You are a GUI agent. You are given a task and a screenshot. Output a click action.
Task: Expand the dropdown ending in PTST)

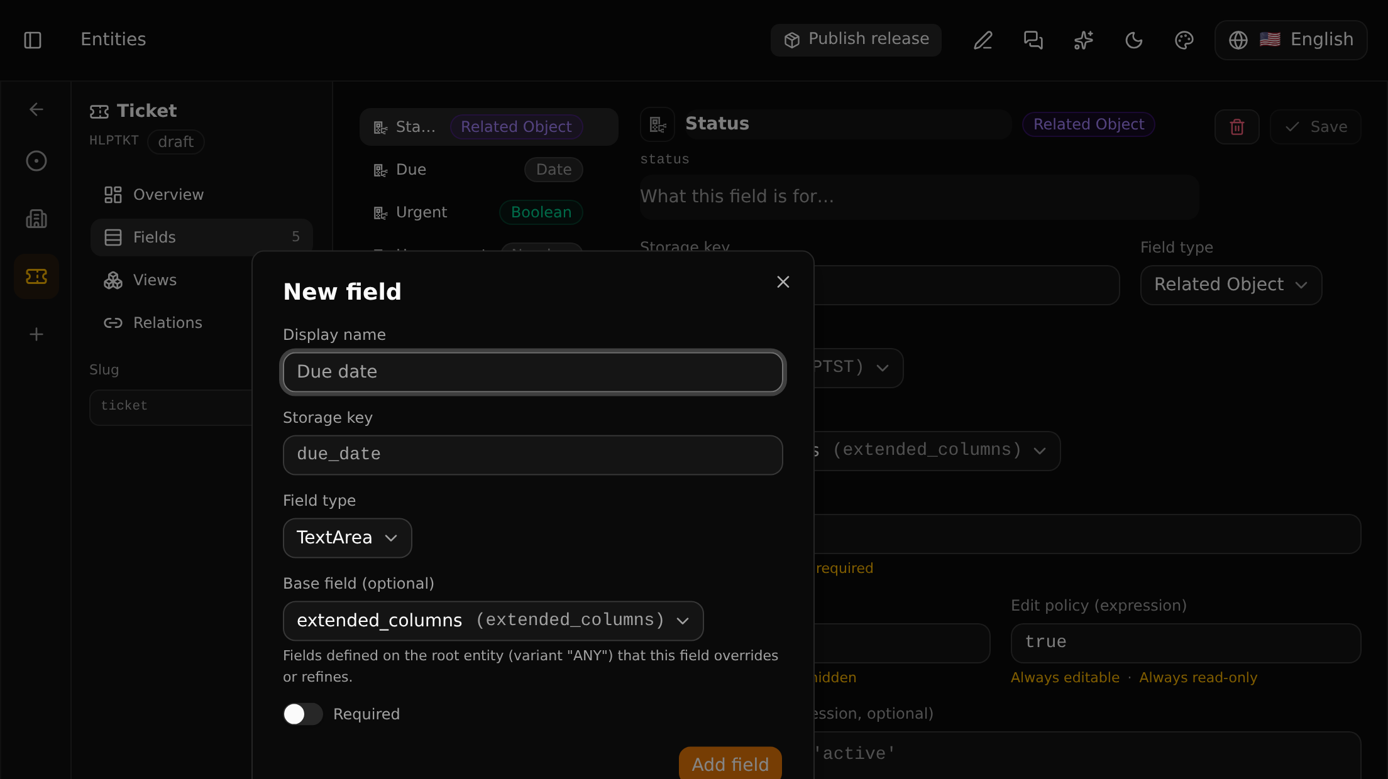(x=859, y=368)
